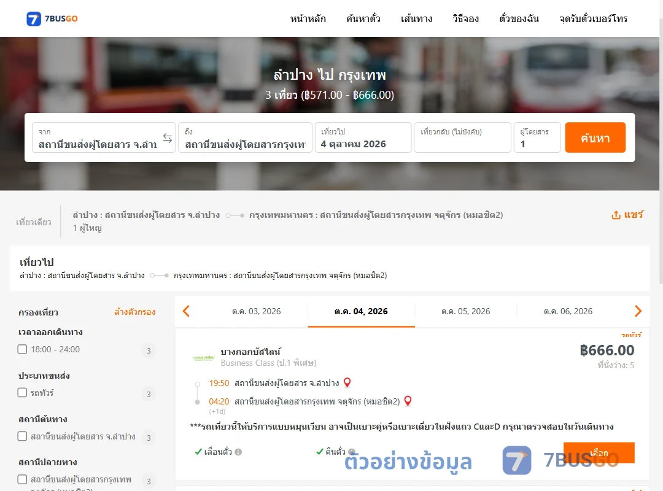Click the ฿666.00 trip price
Viewport: 663px width, 491px height.
pyautogui.click(x=607, y=350)
